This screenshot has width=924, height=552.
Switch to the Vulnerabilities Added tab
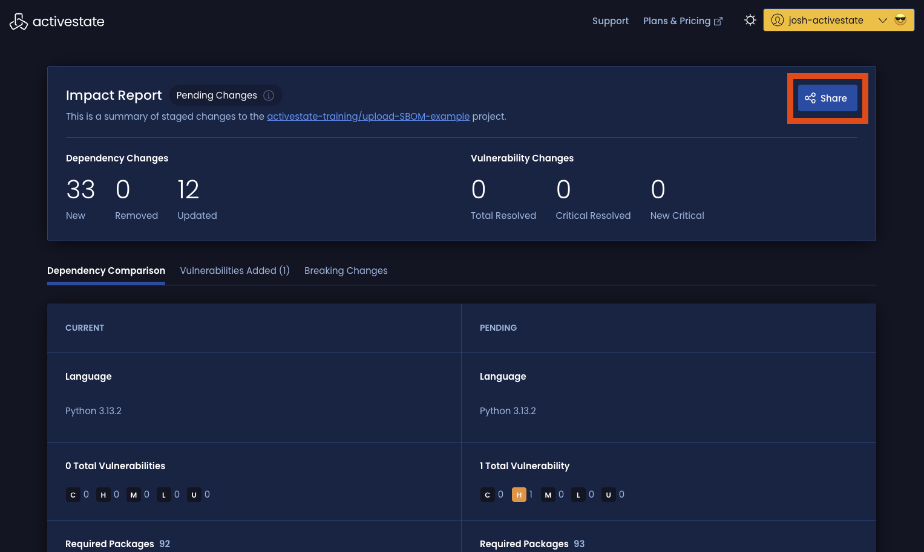234,270
